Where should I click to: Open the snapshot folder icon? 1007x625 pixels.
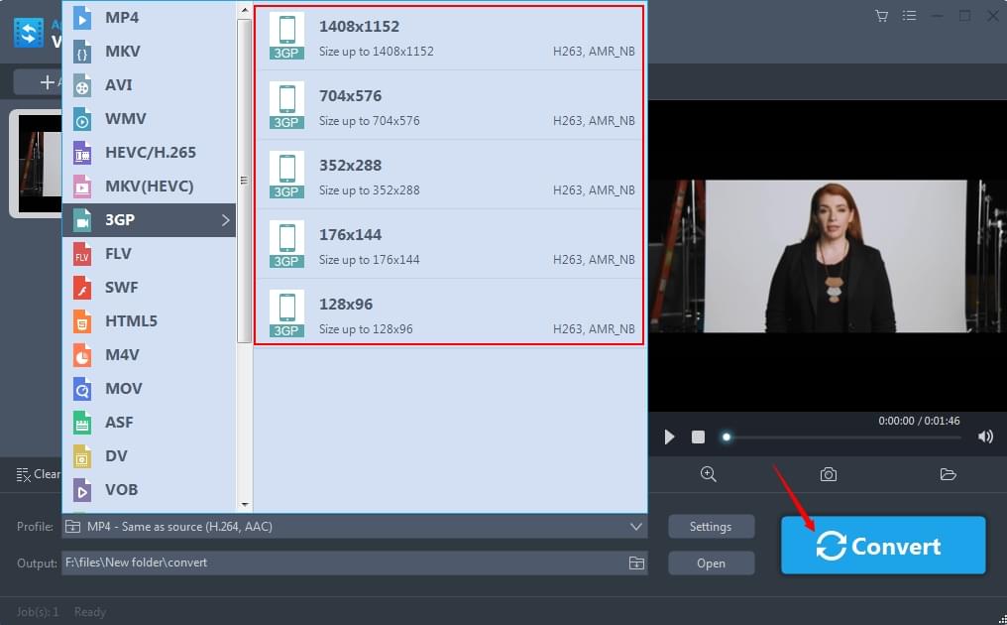coord(948,474)
